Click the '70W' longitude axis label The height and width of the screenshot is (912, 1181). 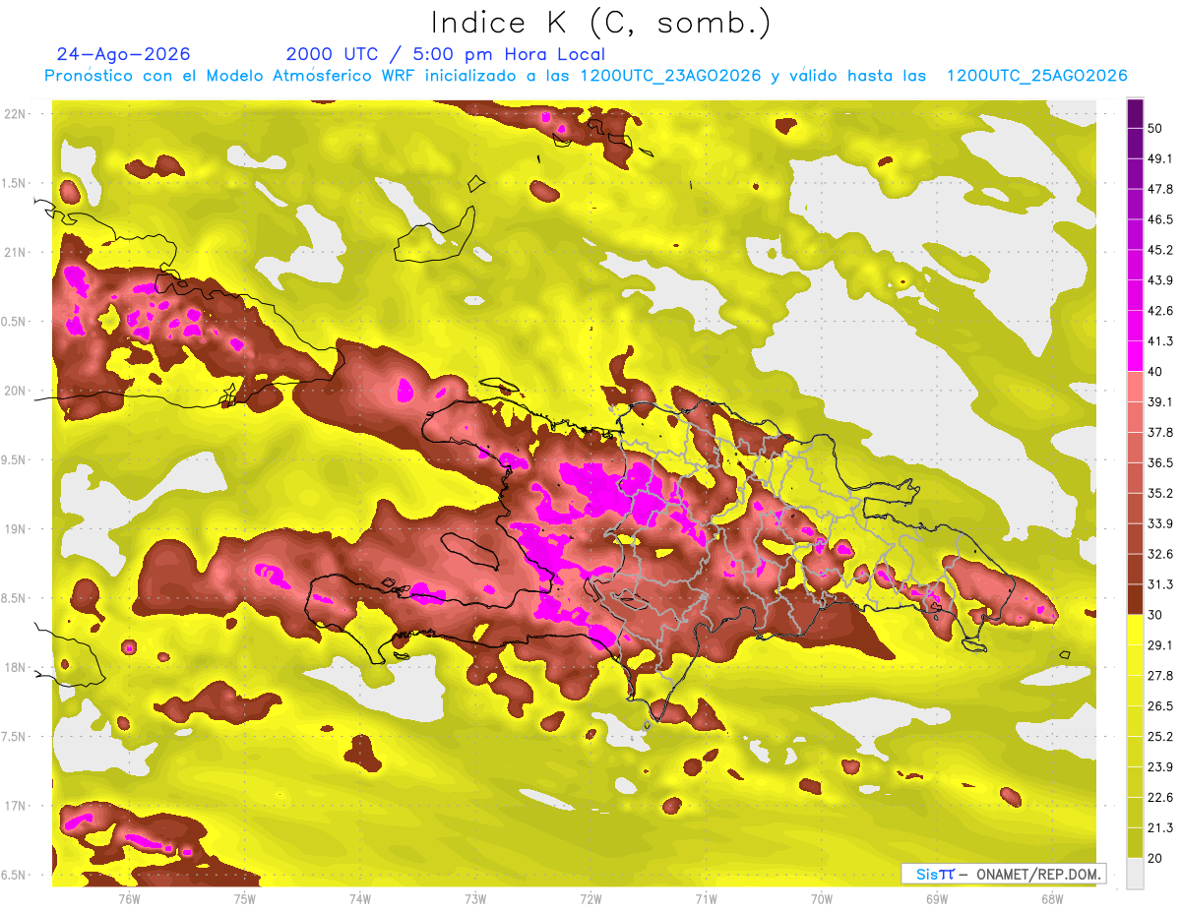pos(822,899)
